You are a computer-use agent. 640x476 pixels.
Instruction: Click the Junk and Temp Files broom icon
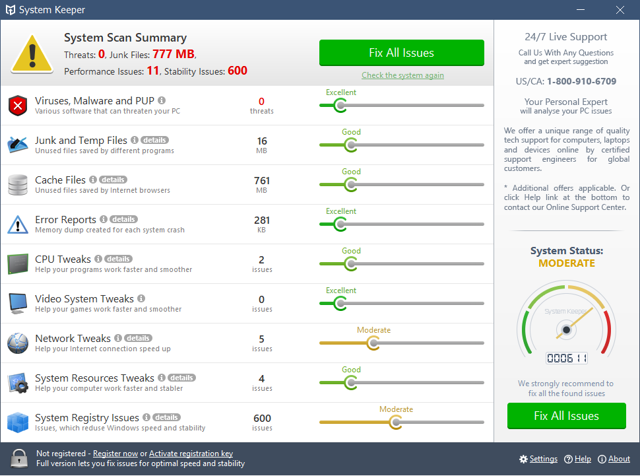pos(18,145)
